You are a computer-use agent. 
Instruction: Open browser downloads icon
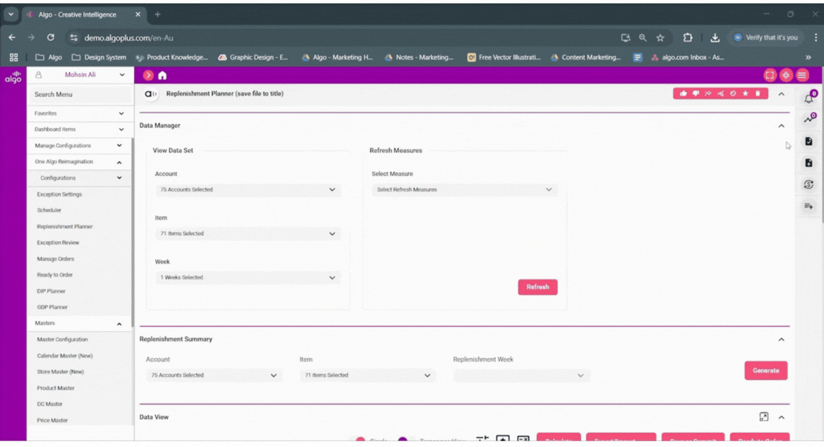[x=715, y=38]
